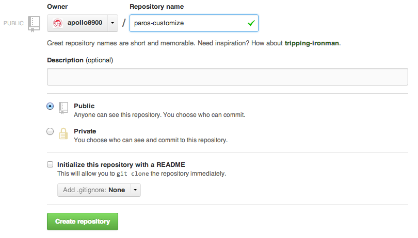Screen dimensions: 418x238
Task: Select the Public visibility radio button
Action: 50,106
